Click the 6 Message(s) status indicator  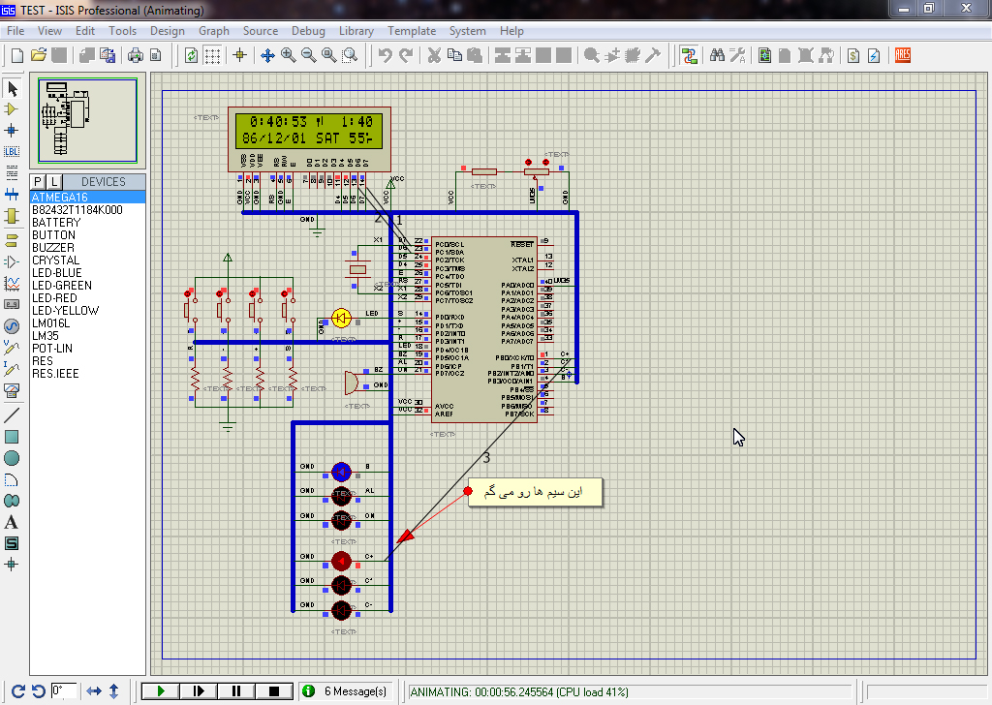346,691
